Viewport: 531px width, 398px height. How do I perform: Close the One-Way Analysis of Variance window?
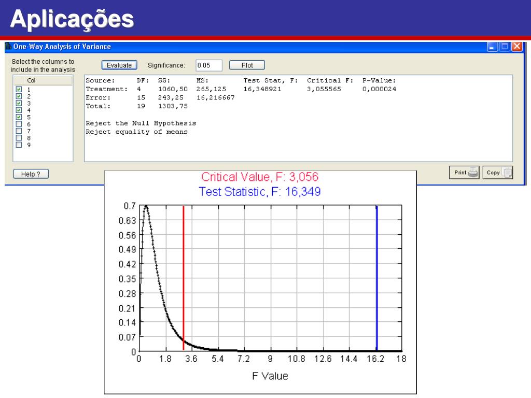517,47
